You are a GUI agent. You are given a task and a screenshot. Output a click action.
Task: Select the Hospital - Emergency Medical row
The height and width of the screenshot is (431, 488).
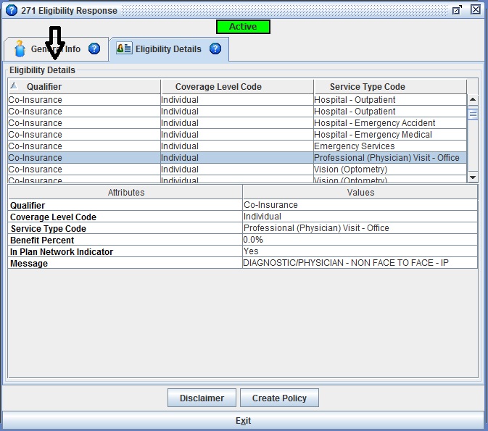pos(237,134)
